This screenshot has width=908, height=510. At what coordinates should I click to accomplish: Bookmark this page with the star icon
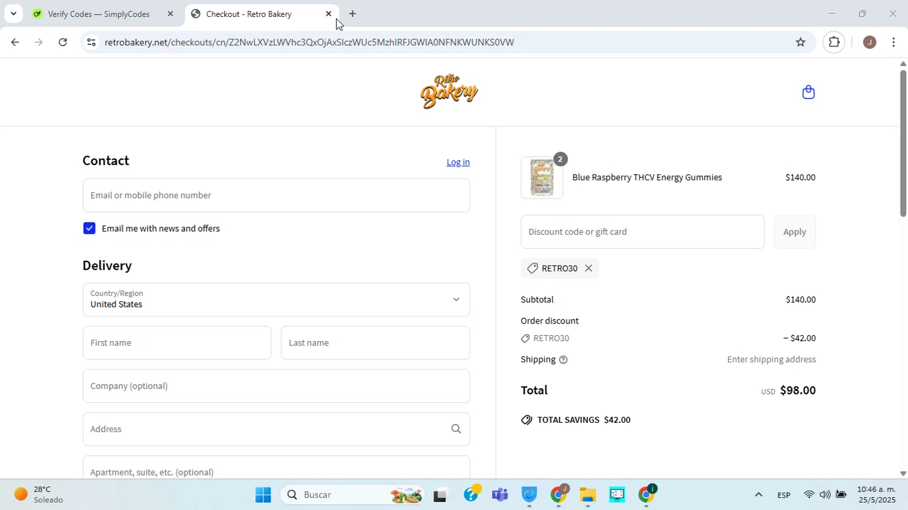point(800,42)
